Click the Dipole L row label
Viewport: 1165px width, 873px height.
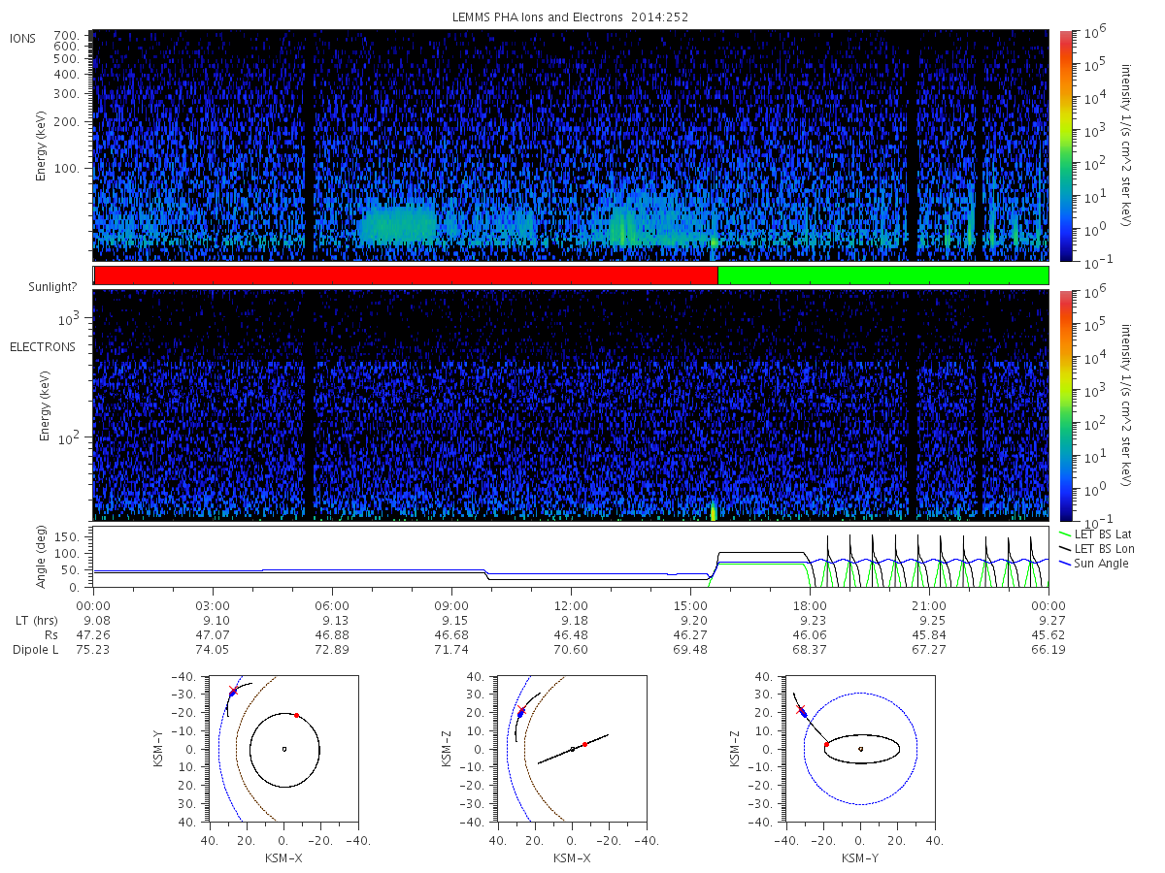[36, 649]
